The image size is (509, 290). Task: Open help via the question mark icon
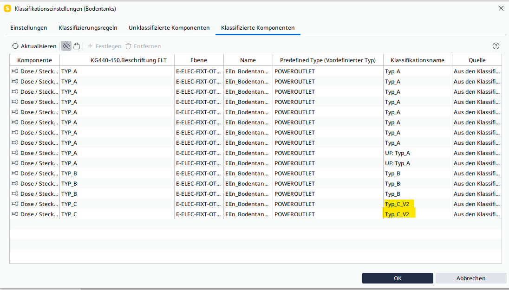(496, 46)
